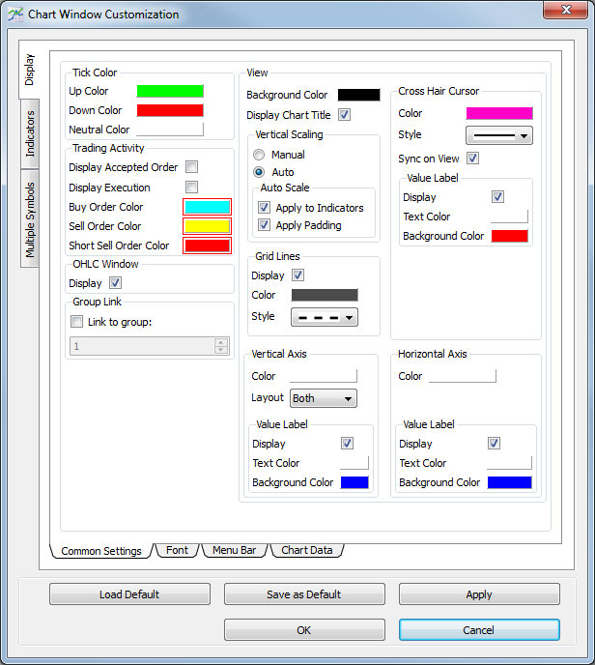Click the black Background Color swatch

point(358,95)
